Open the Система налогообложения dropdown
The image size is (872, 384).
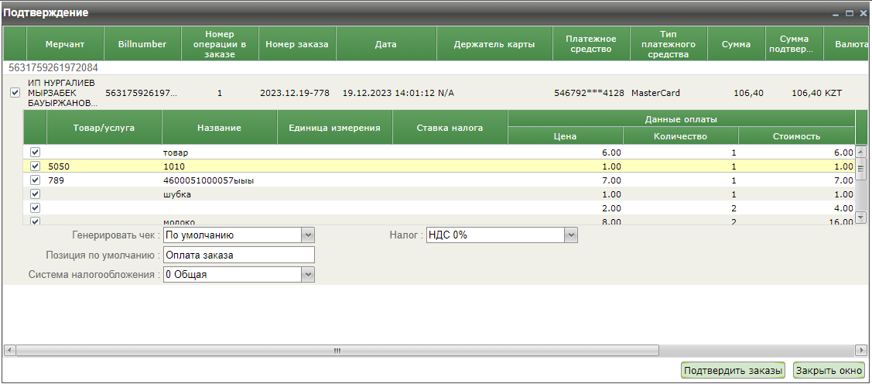pos(308,274)
